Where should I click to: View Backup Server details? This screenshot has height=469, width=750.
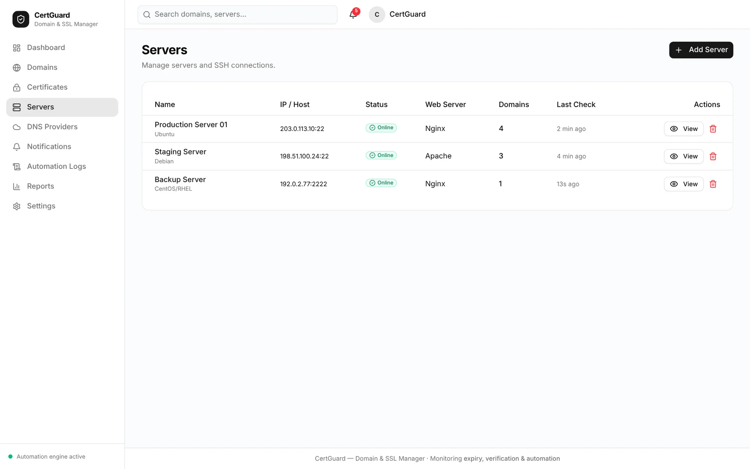684,184
